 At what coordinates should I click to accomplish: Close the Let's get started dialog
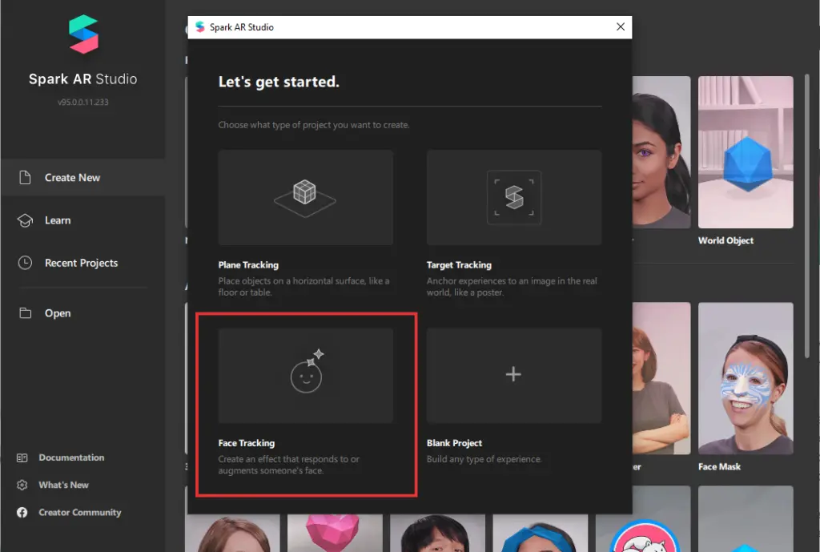[x=620, y=26]
